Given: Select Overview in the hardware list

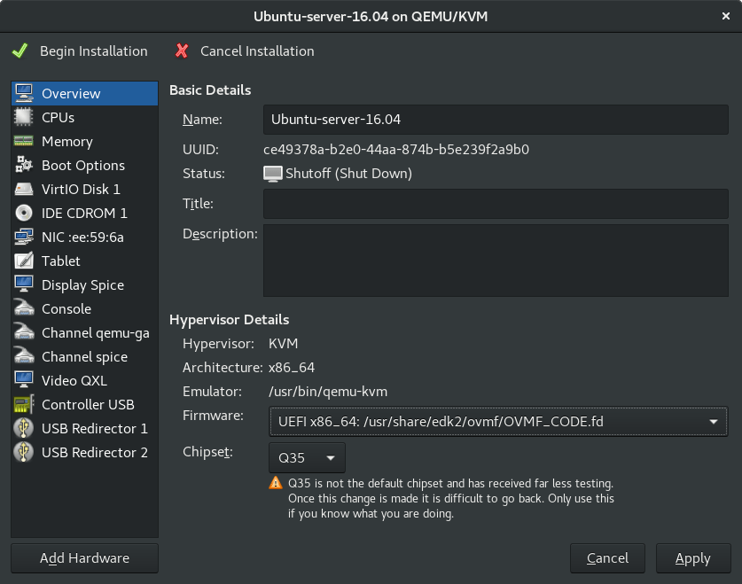Looking at the screenshot, I should (71, 93).
